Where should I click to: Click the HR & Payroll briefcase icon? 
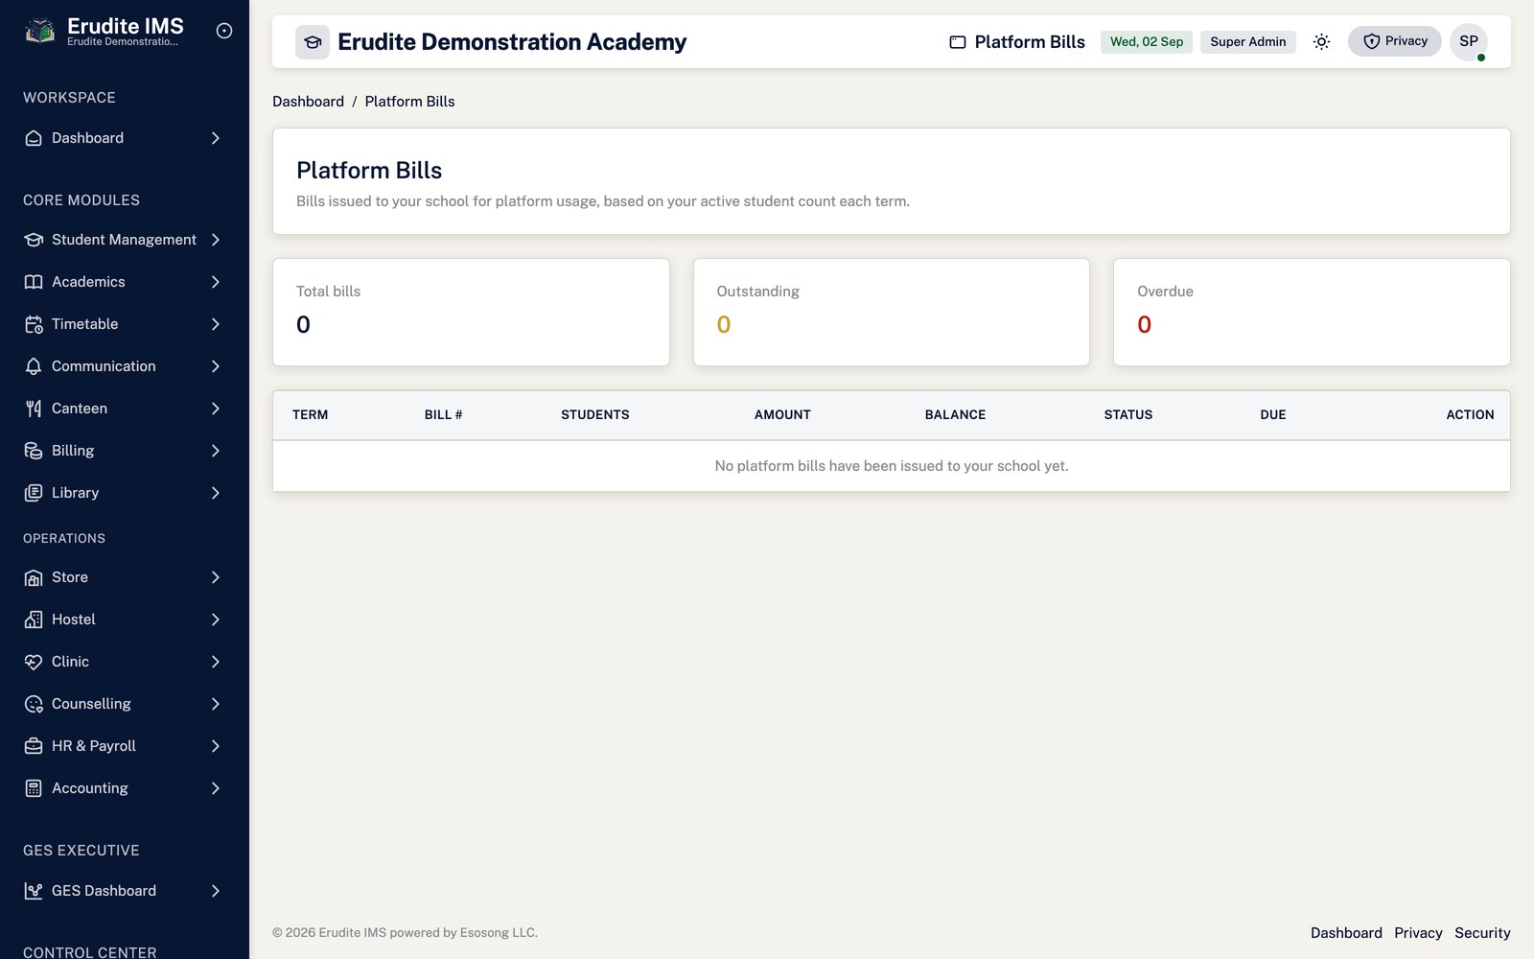click(x=34, y=746)
